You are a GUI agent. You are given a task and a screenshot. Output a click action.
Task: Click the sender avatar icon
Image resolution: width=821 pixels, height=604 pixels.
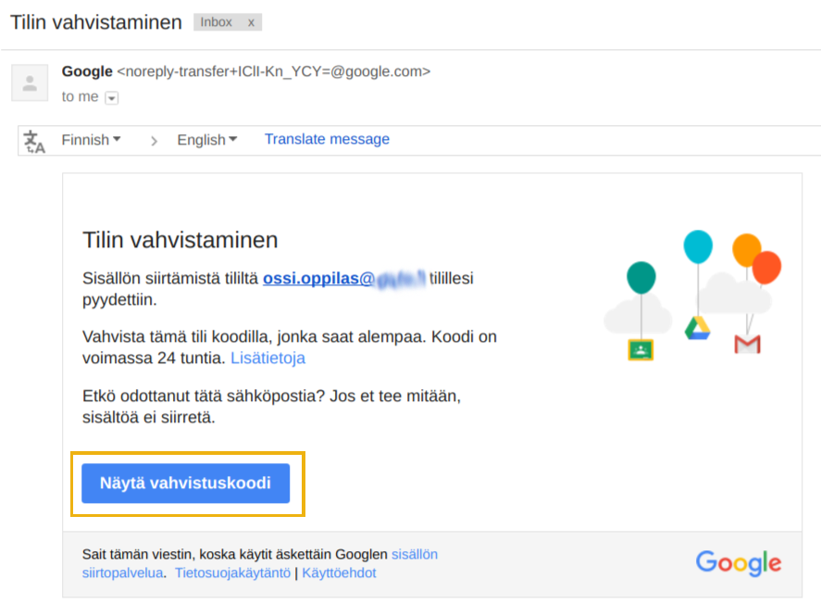pos(30,82)
